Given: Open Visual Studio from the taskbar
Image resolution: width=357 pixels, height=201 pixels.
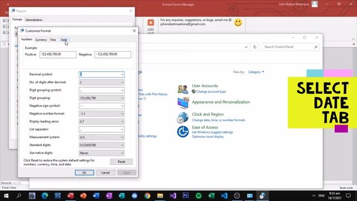Looking at the screenshot, I should 173,195.
